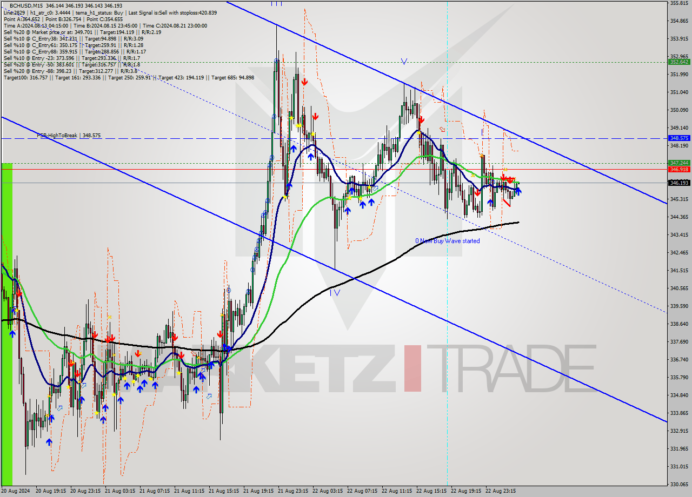Click the '21 Aug 07:15' time label
Screen dimensions: 692x497
[x=155, y=491]
